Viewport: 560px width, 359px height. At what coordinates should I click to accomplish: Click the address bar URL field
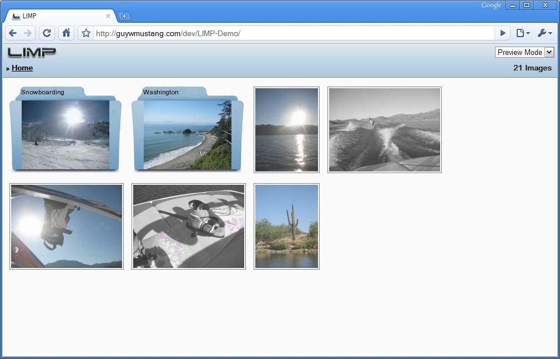point(294,33)
